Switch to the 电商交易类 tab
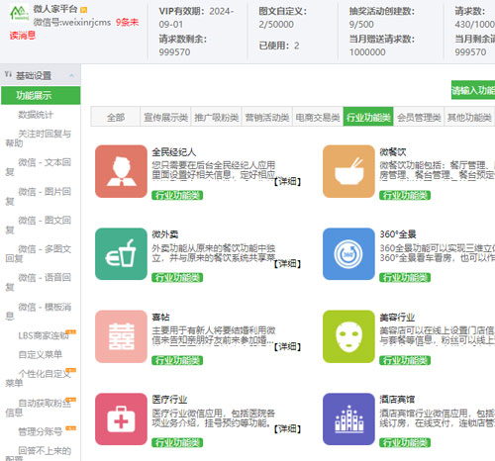This screenshot has height=461, width=495. pos(318,117)
